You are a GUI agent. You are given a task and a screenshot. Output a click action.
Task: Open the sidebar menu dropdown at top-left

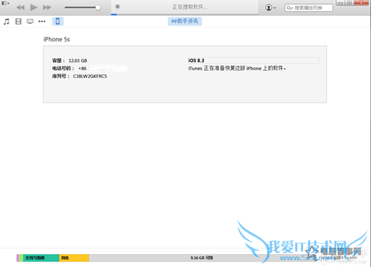[x=6, y=3]
